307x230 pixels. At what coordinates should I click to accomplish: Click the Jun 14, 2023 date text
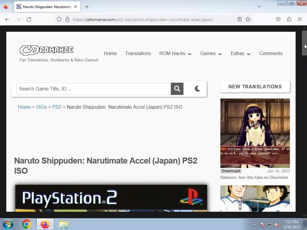[279, 171]
